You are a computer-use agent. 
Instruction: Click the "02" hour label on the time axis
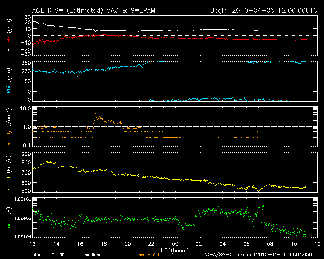tap(199, 244)
